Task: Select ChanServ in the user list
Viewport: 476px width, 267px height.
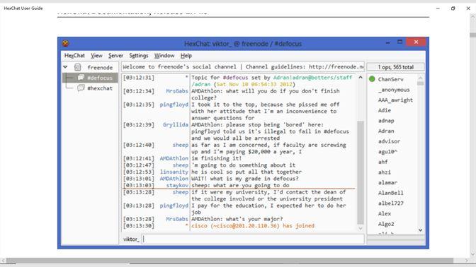Action: (391, 79)
